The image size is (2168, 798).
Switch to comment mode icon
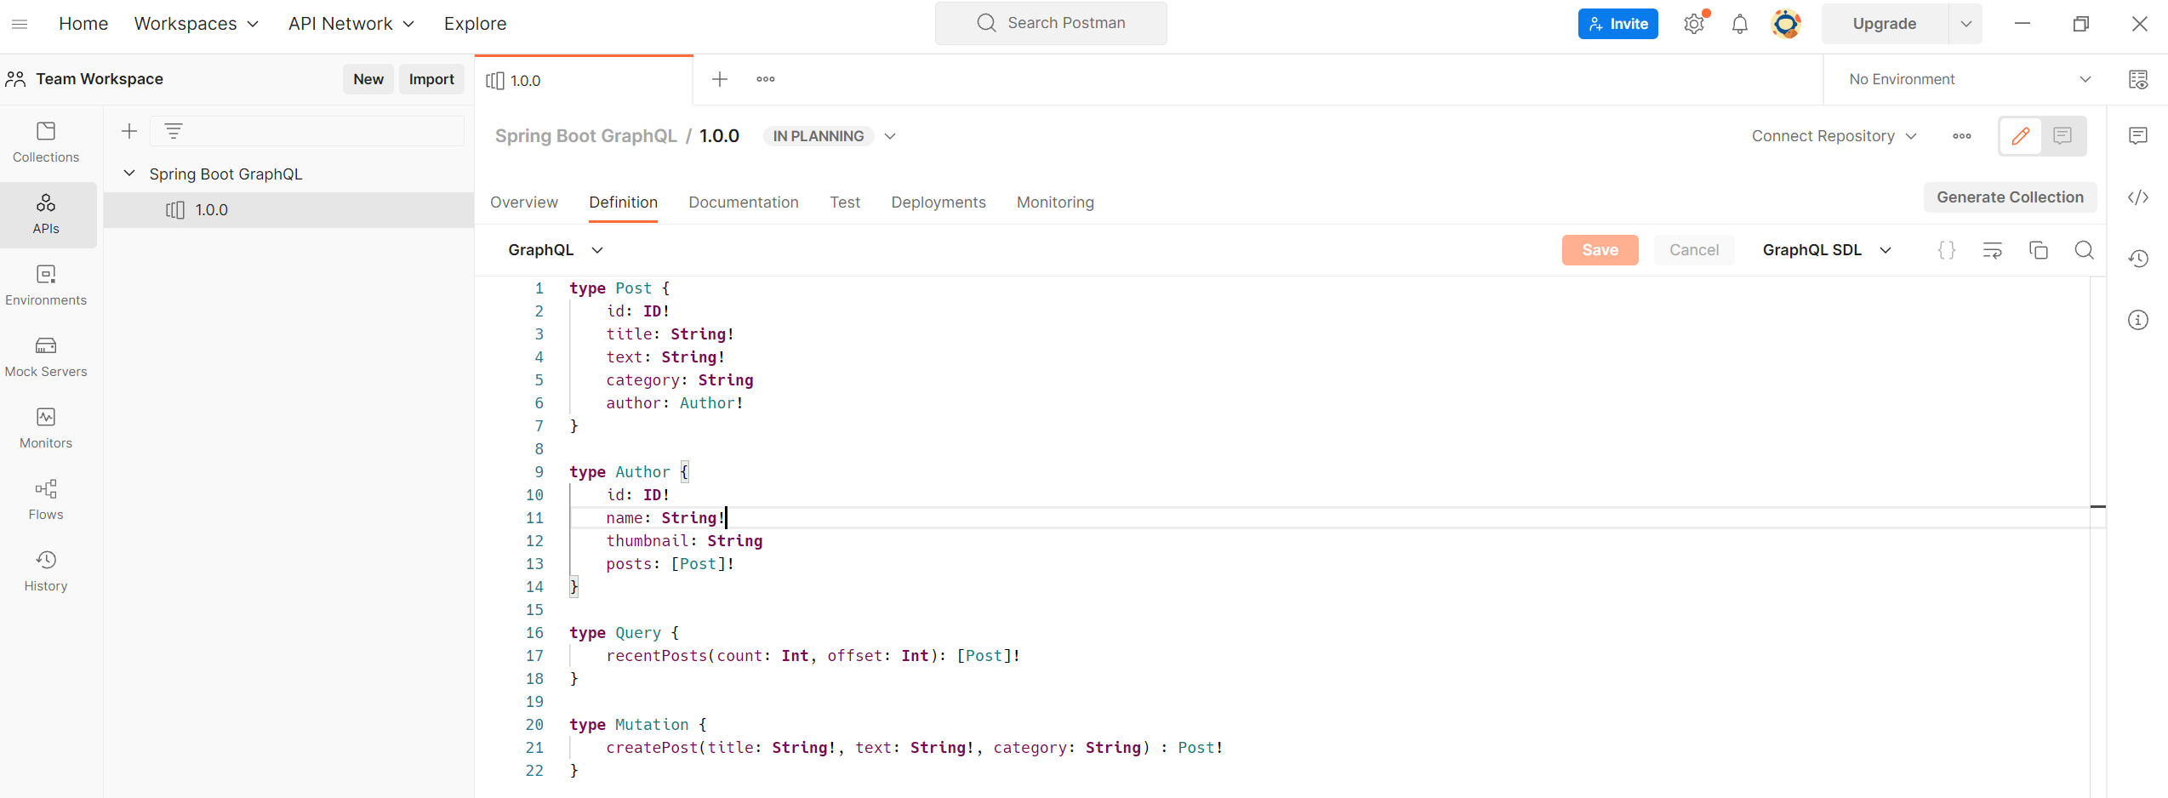[2062, 136]
